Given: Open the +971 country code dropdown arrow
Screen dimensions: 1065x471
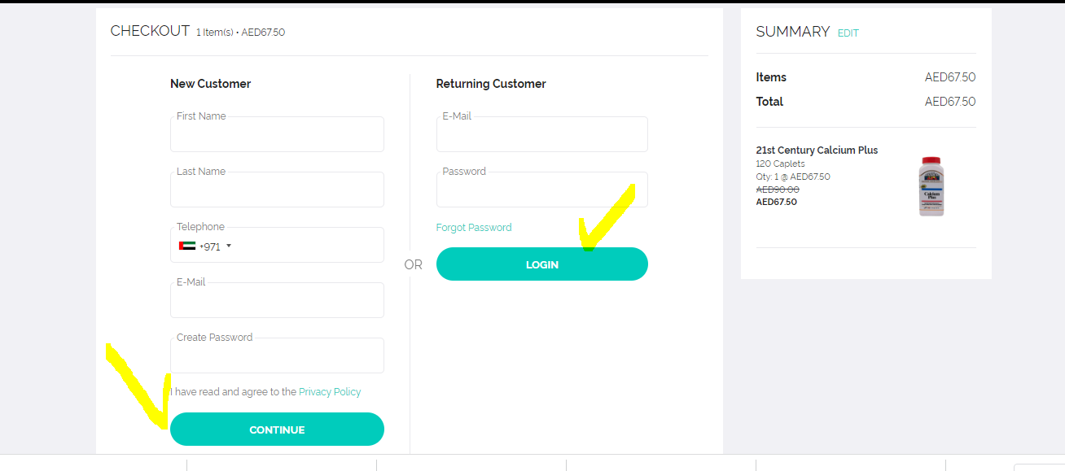Looking at the screenshot, I should (x=229, y=246).
